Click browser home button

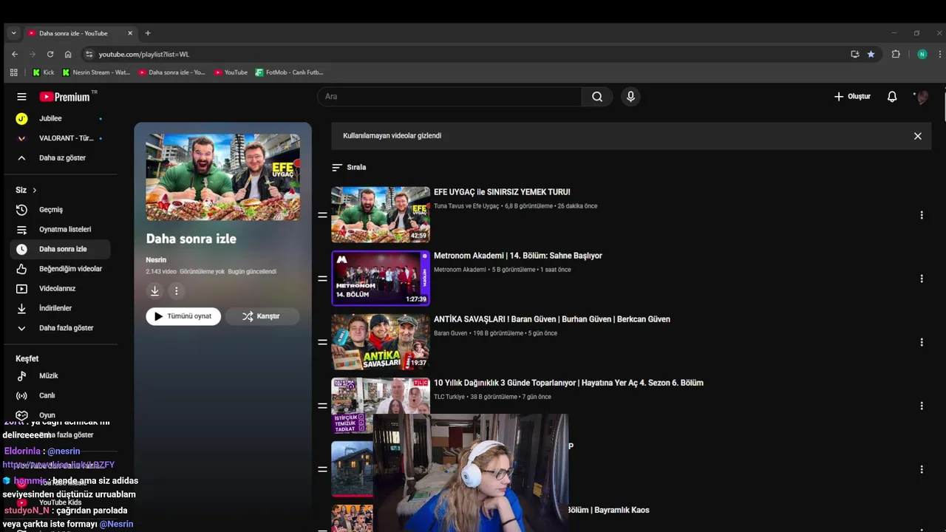coord(68,54)
